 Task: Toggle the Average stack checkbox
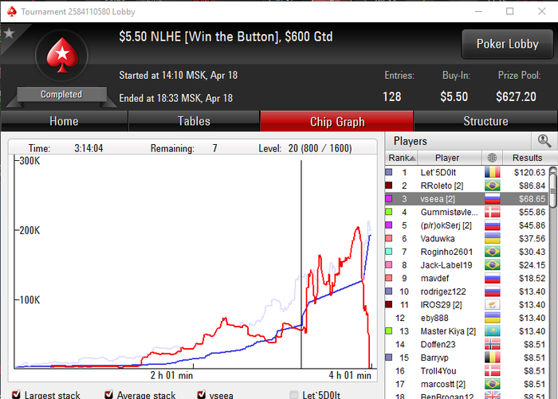[x=108, y=394]
